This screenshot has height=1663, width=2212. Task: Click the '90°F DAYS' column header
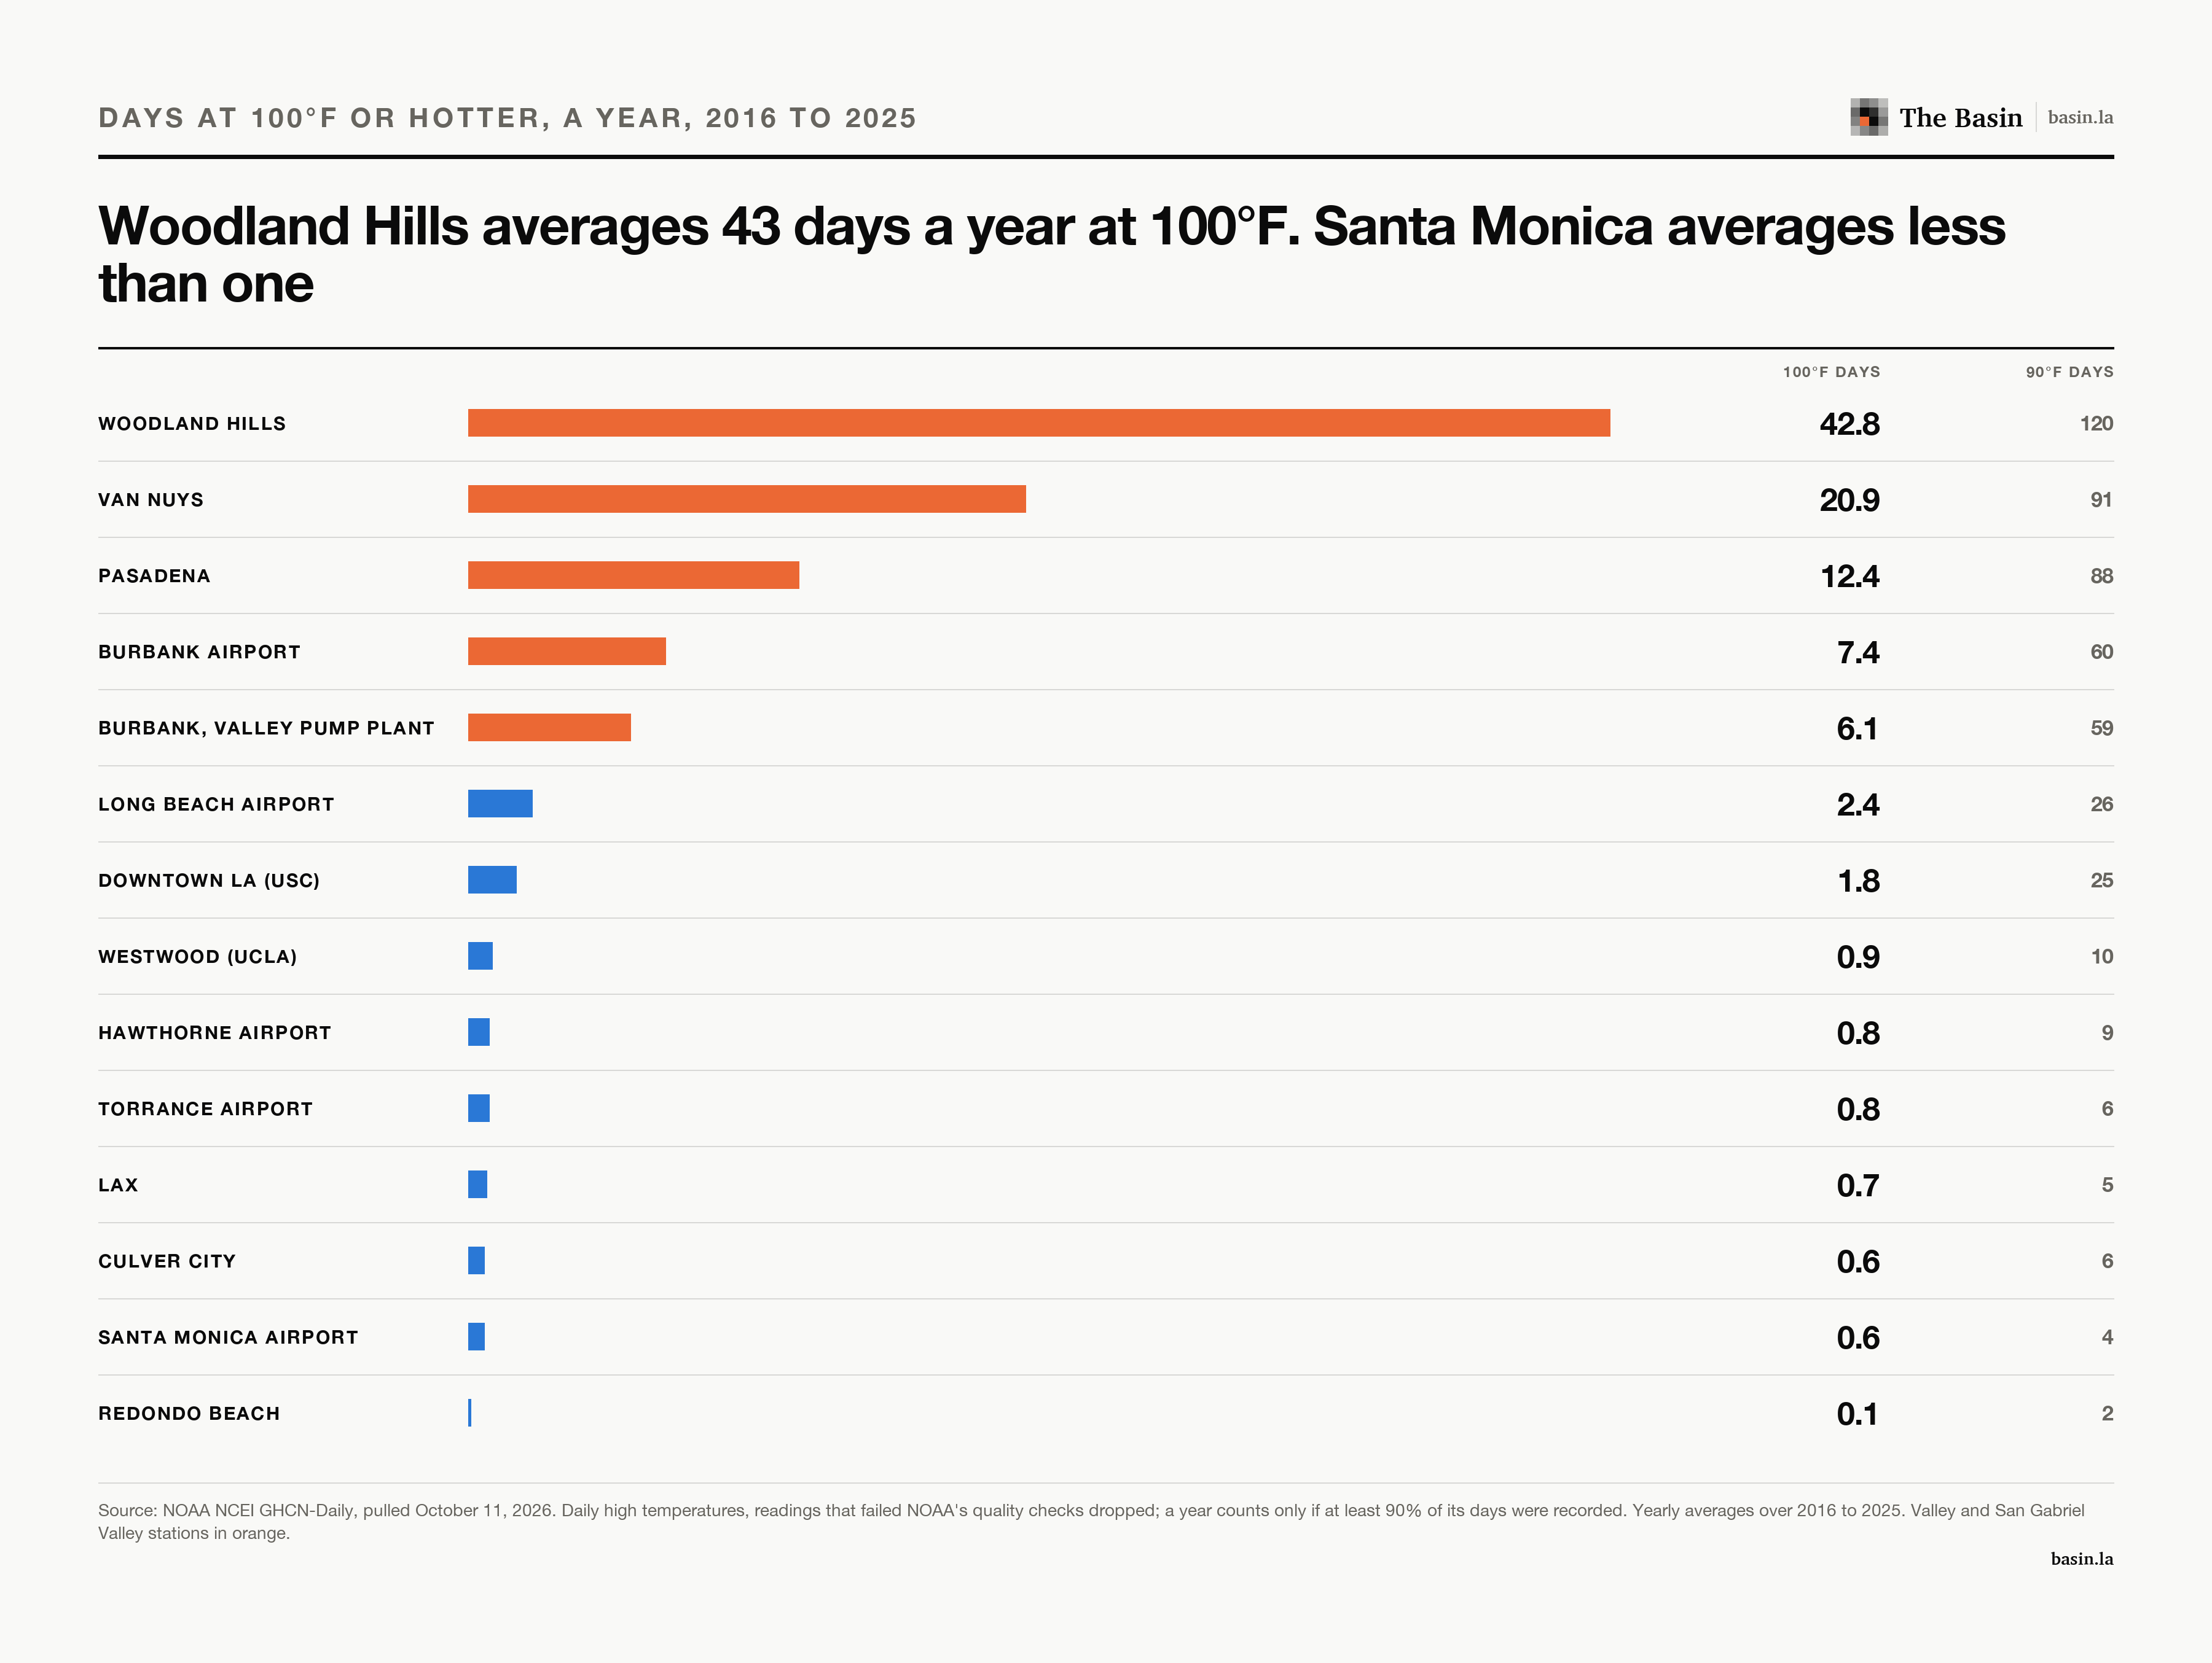2069,372
